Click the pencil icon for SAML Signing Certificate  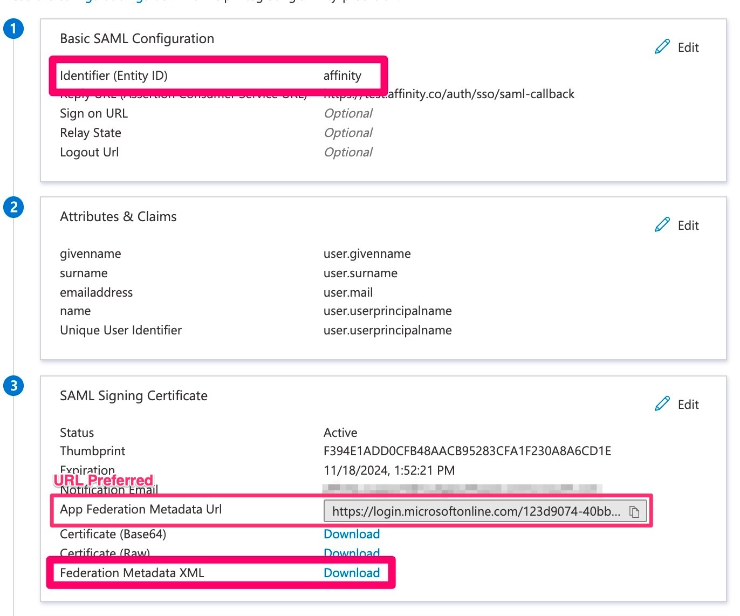pos(662,404)
